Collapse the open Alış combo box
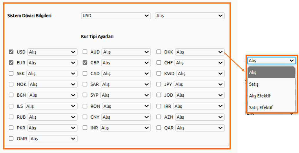The width and height of the screenshot is (299, 153). coord(271,61)
